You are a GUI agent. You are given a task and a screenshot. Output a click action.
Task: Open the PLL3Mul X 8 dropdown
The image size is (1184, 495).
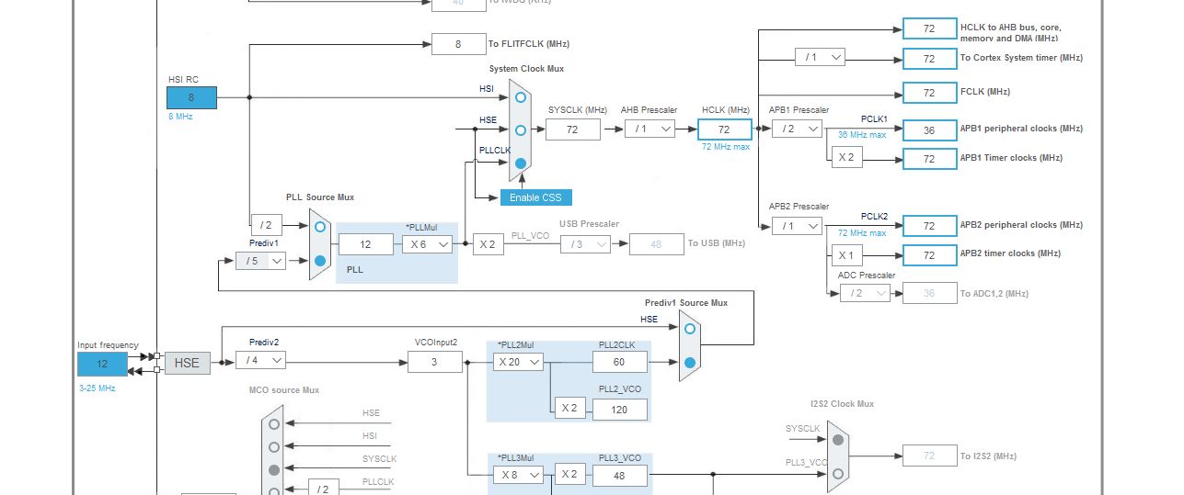click(x=517, y=474)
